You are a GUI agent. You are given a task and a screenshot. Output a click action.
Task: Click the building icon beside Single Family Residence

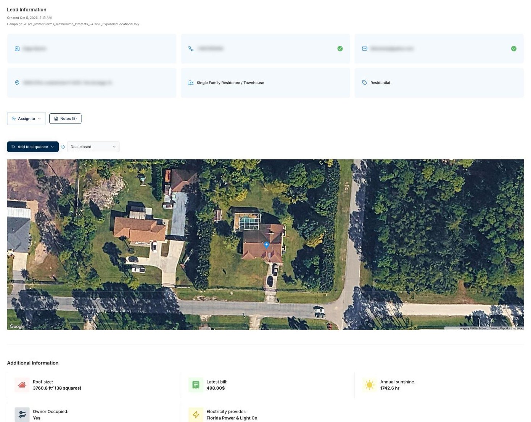click(191, 83)
